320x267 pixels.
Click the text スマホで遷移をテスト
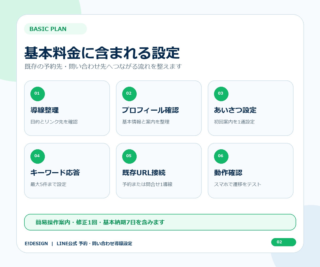pyautogui.click(x=238, y=184)
